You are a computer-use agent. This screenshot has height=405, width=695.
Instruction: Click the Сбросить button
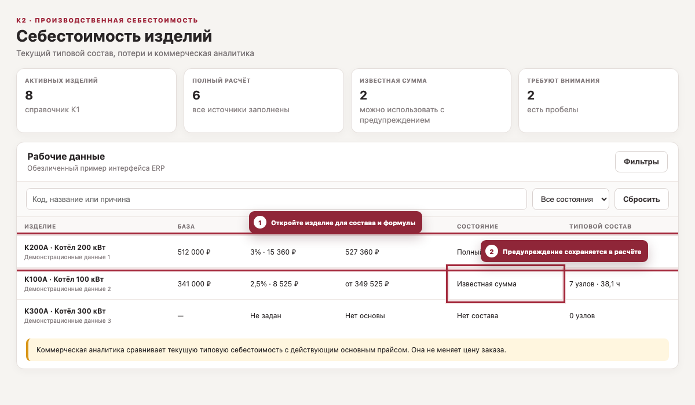(641, 199)
